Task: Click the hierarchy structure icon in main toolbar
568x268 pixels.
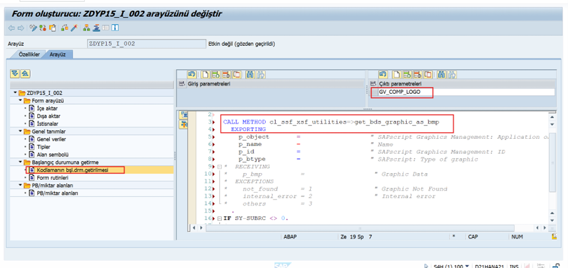Action: pyautogui.click(x=87, y=28)
